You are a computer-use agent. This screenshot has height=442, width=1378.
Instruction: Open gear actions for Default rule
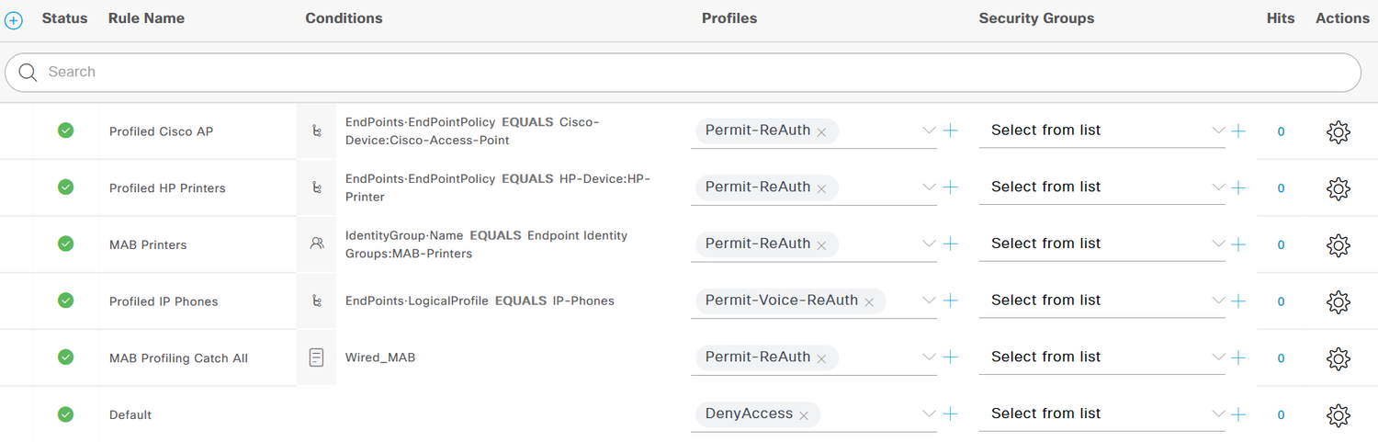point(1338,415)
